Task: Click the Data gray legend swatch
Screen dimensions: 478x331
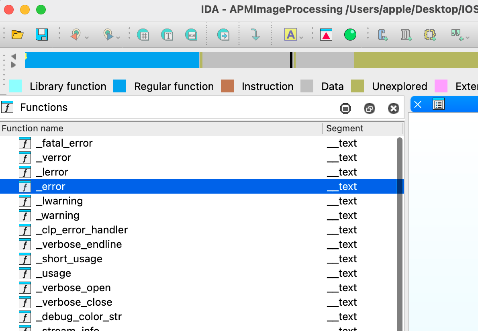Action: pos(306,86)
